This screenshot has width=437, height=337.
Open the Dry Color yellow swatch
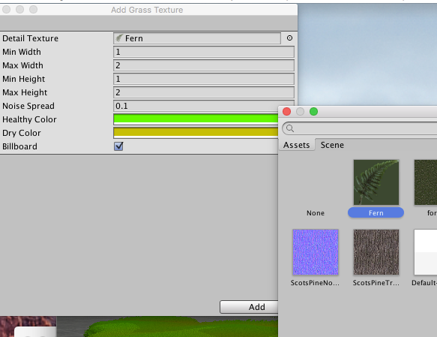pos(196,133)
